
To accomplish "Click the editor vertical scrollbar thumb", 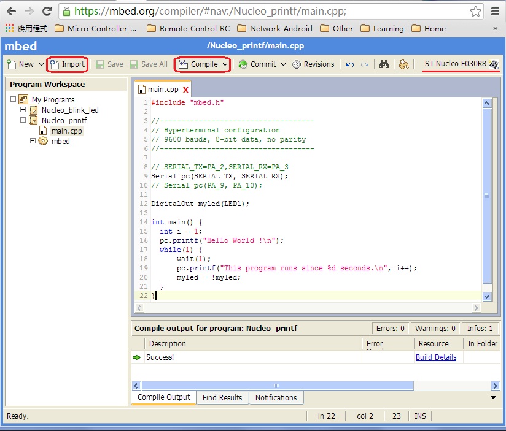I will click(x=486, y=196).
